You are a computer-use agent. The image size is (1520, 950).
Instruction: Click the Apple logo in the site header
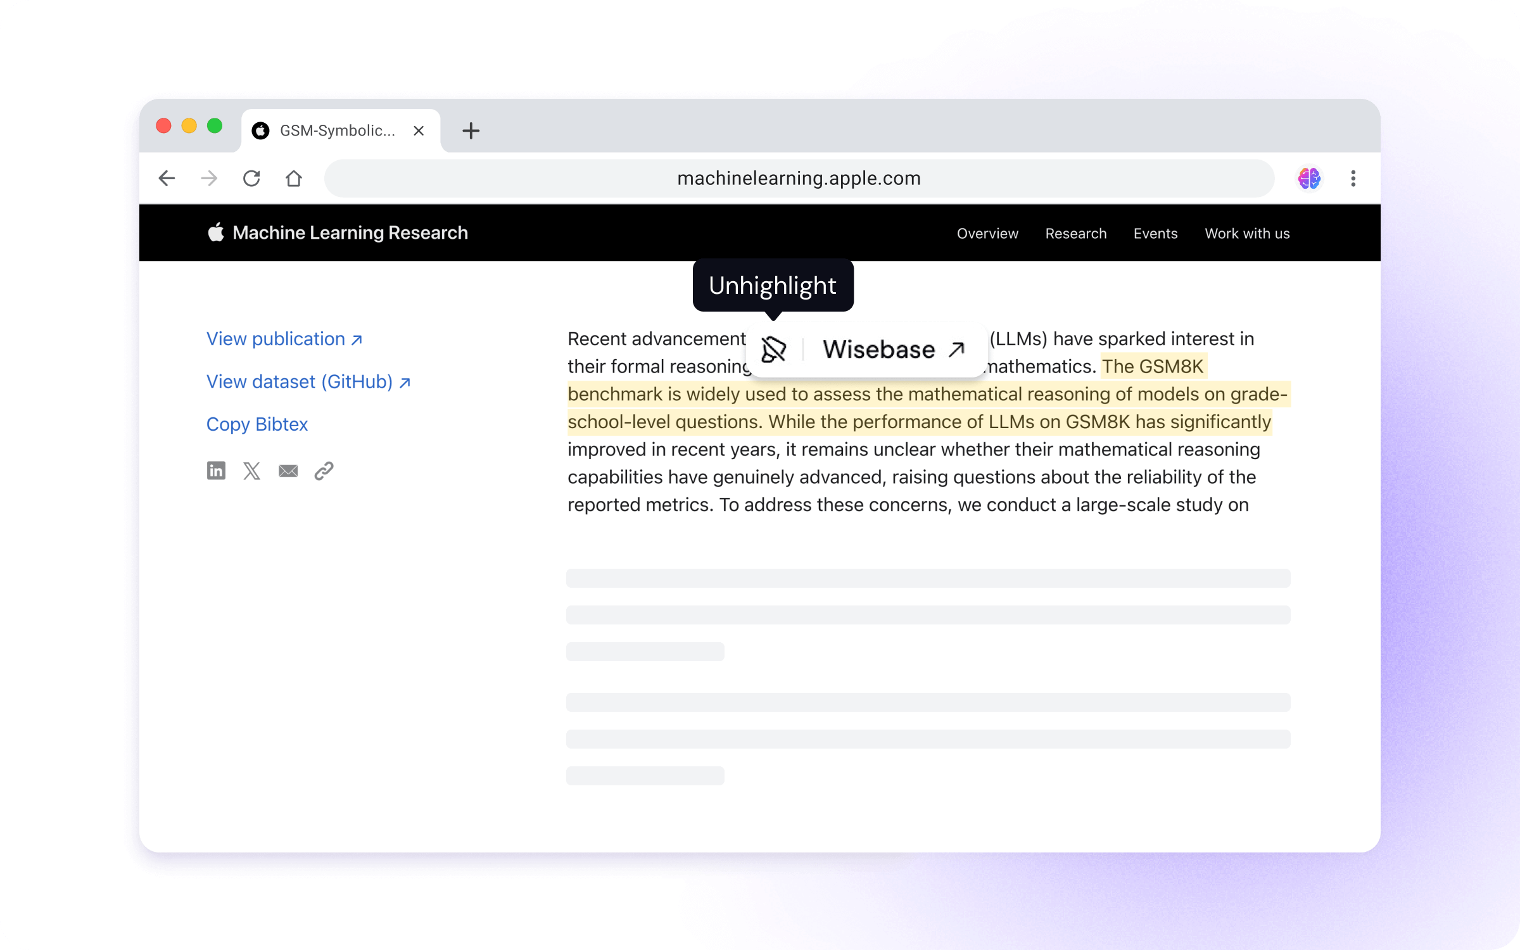[216, 232]
